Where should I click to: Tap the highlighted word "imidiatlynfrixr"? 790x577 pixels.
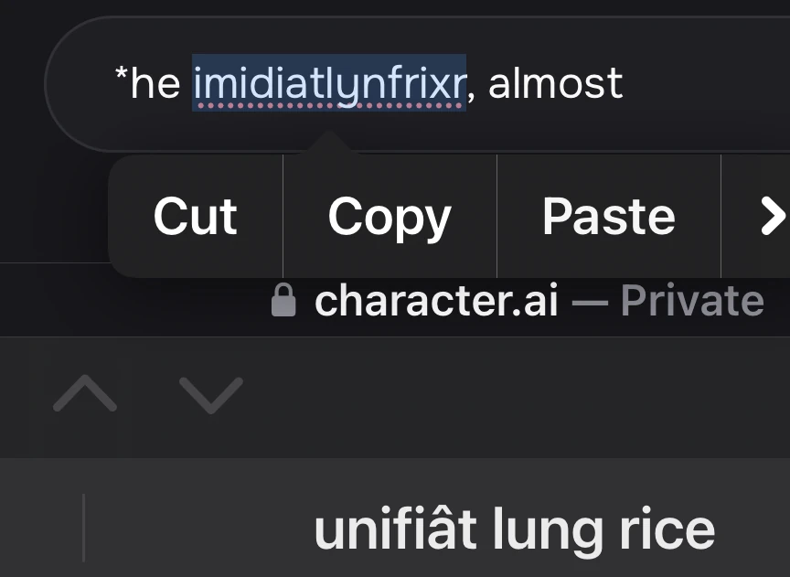[x=329, y=84]
